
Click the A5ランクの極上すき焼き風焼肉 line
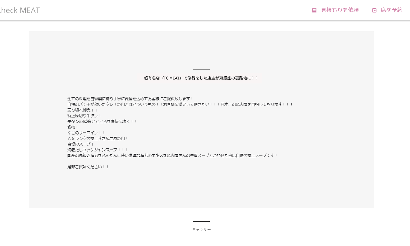click(98, 138)
